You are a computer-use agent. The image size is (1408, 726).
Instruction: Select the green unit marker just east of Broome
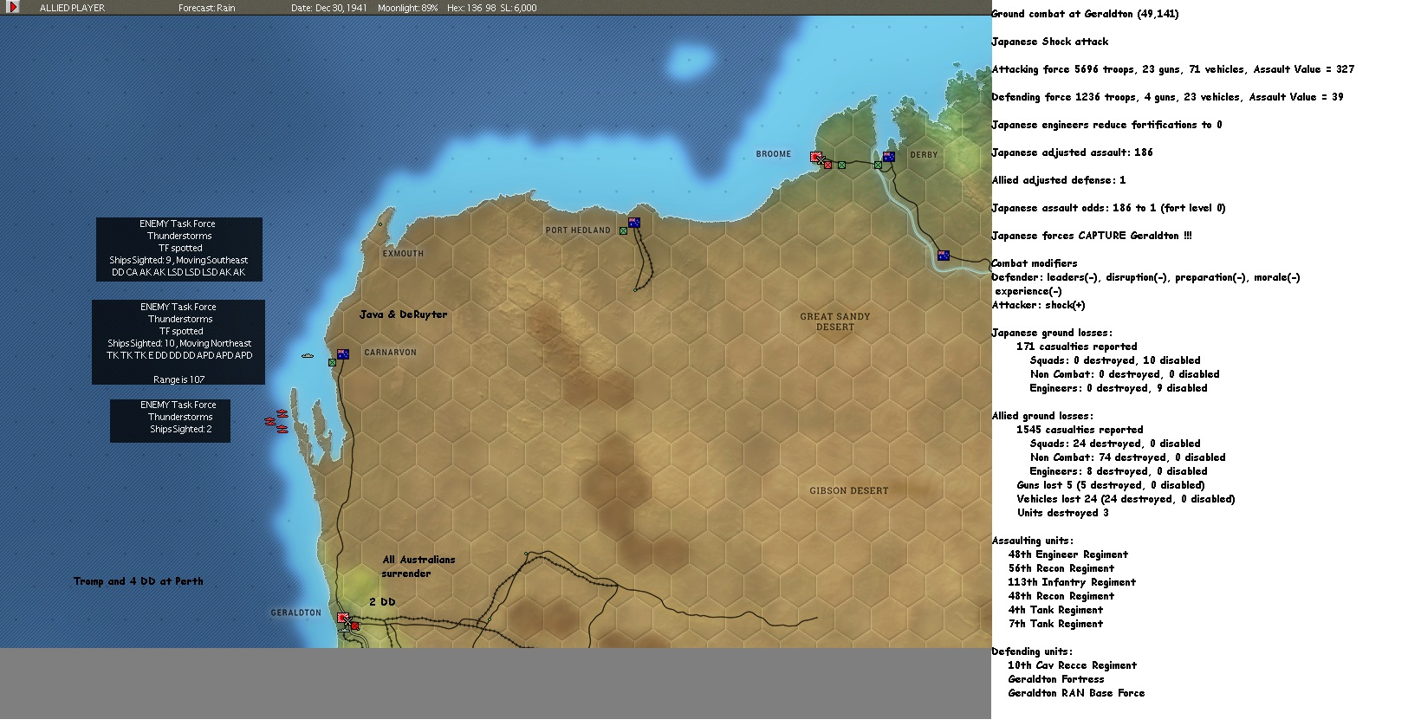841,165
